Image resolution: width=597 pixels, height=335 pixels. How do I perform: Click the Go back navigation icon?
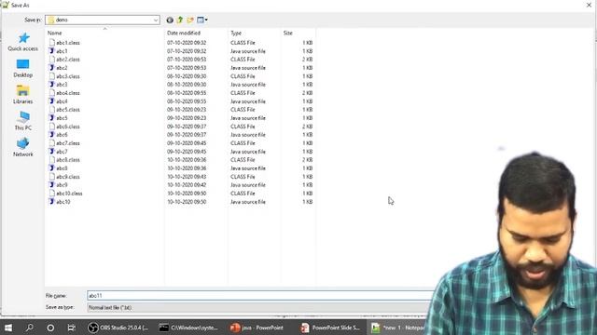click(x=170, y=20)
